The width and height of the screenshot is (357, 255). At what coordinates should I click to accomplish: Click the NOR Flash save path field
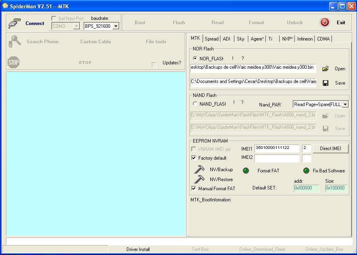pyautogui.click(x=253, y=83)
